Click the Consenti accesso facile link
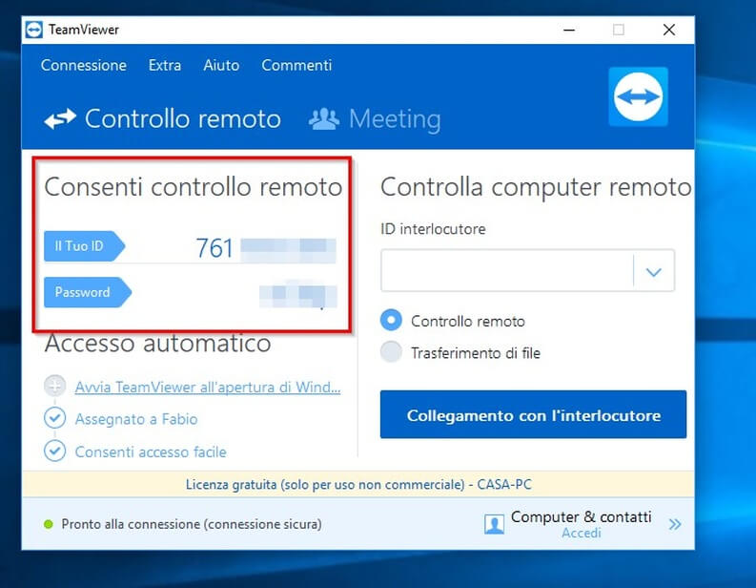The image size is (756, 588). click(151, 451)
